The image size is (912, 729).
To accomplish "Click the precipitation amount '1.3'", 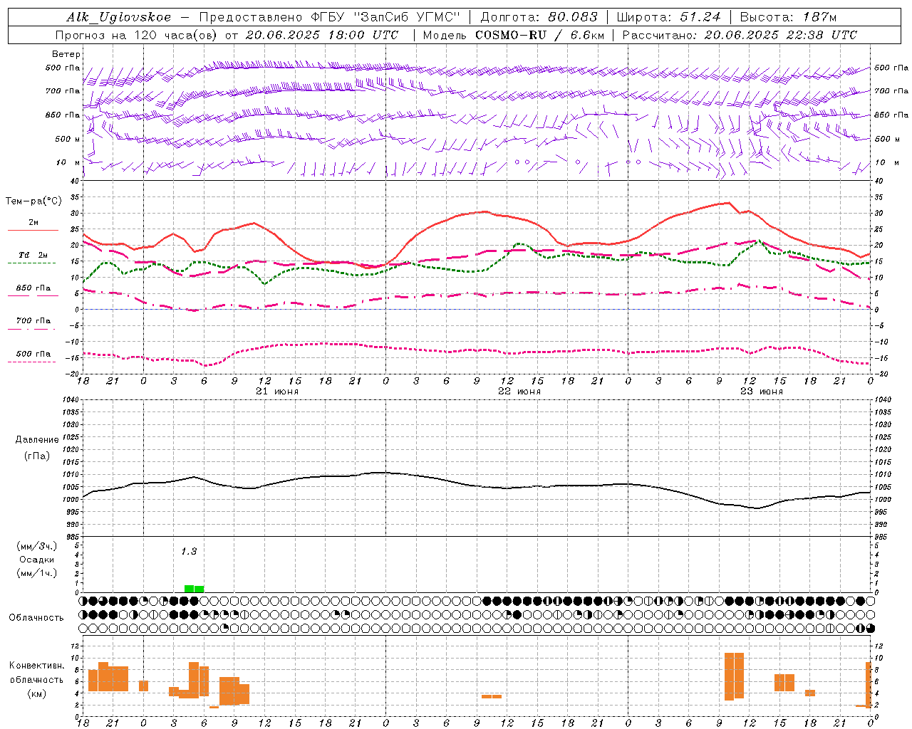I will point(189,551).
